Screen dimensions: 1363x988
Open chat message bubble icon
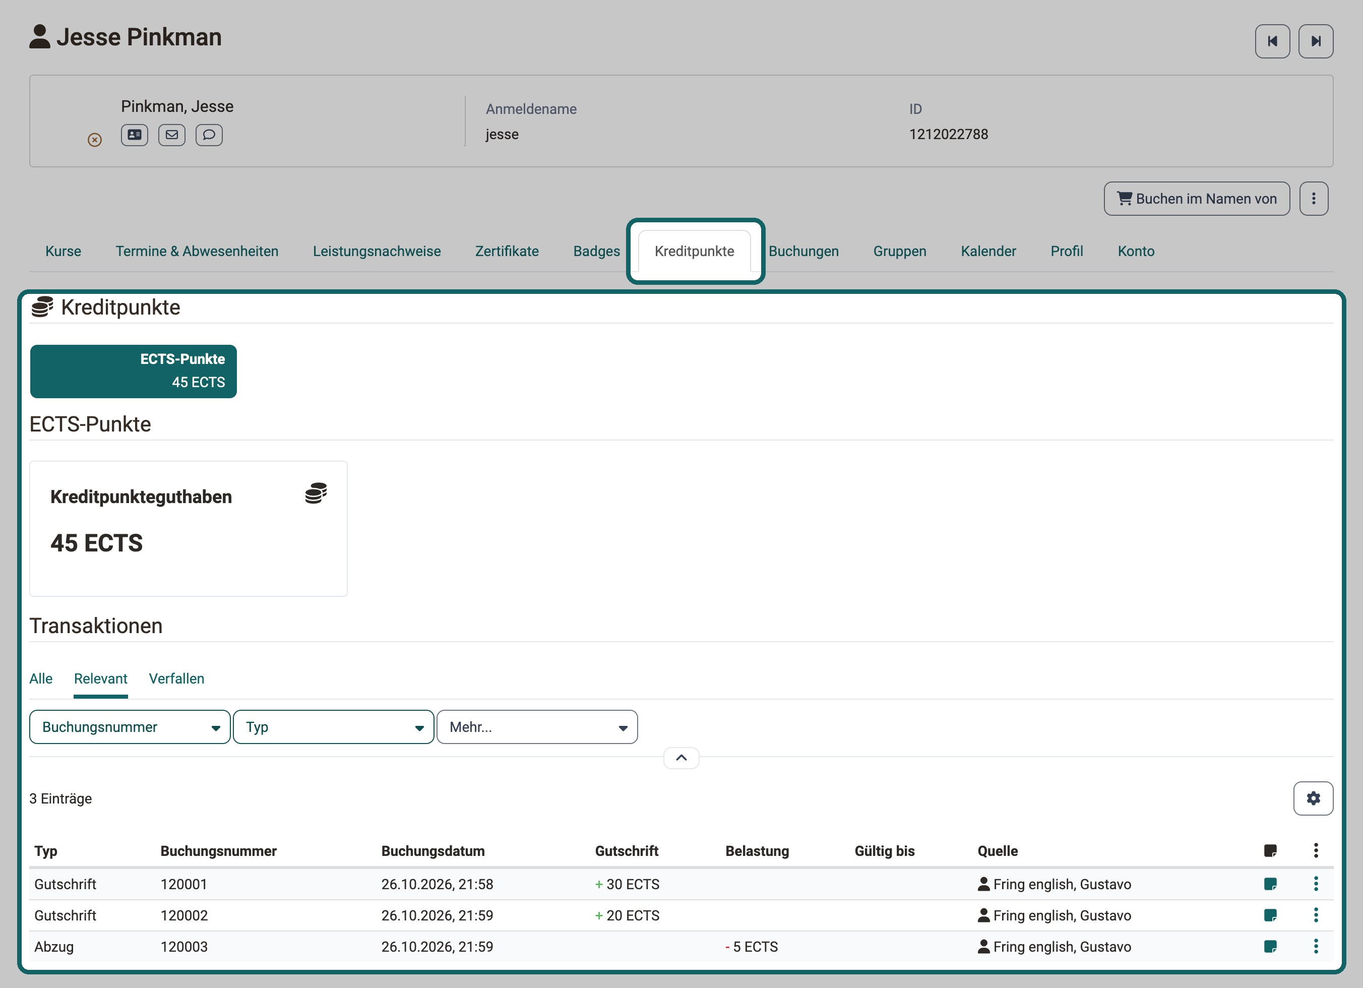tap(209, 135)
